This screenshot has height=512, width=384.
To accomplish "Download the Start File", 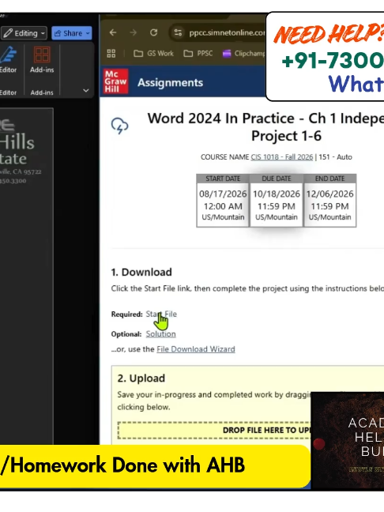I will 161,314.
